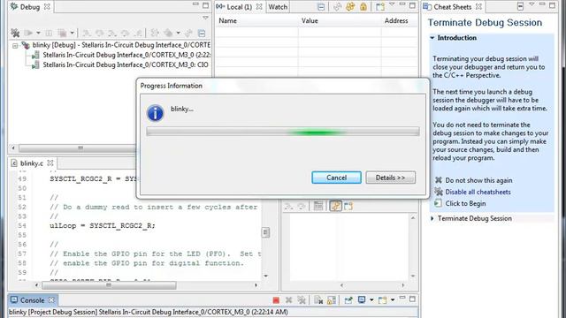The image size is (566, 318).
Task: Click the Open Console icon
Action: pos(382,300)
